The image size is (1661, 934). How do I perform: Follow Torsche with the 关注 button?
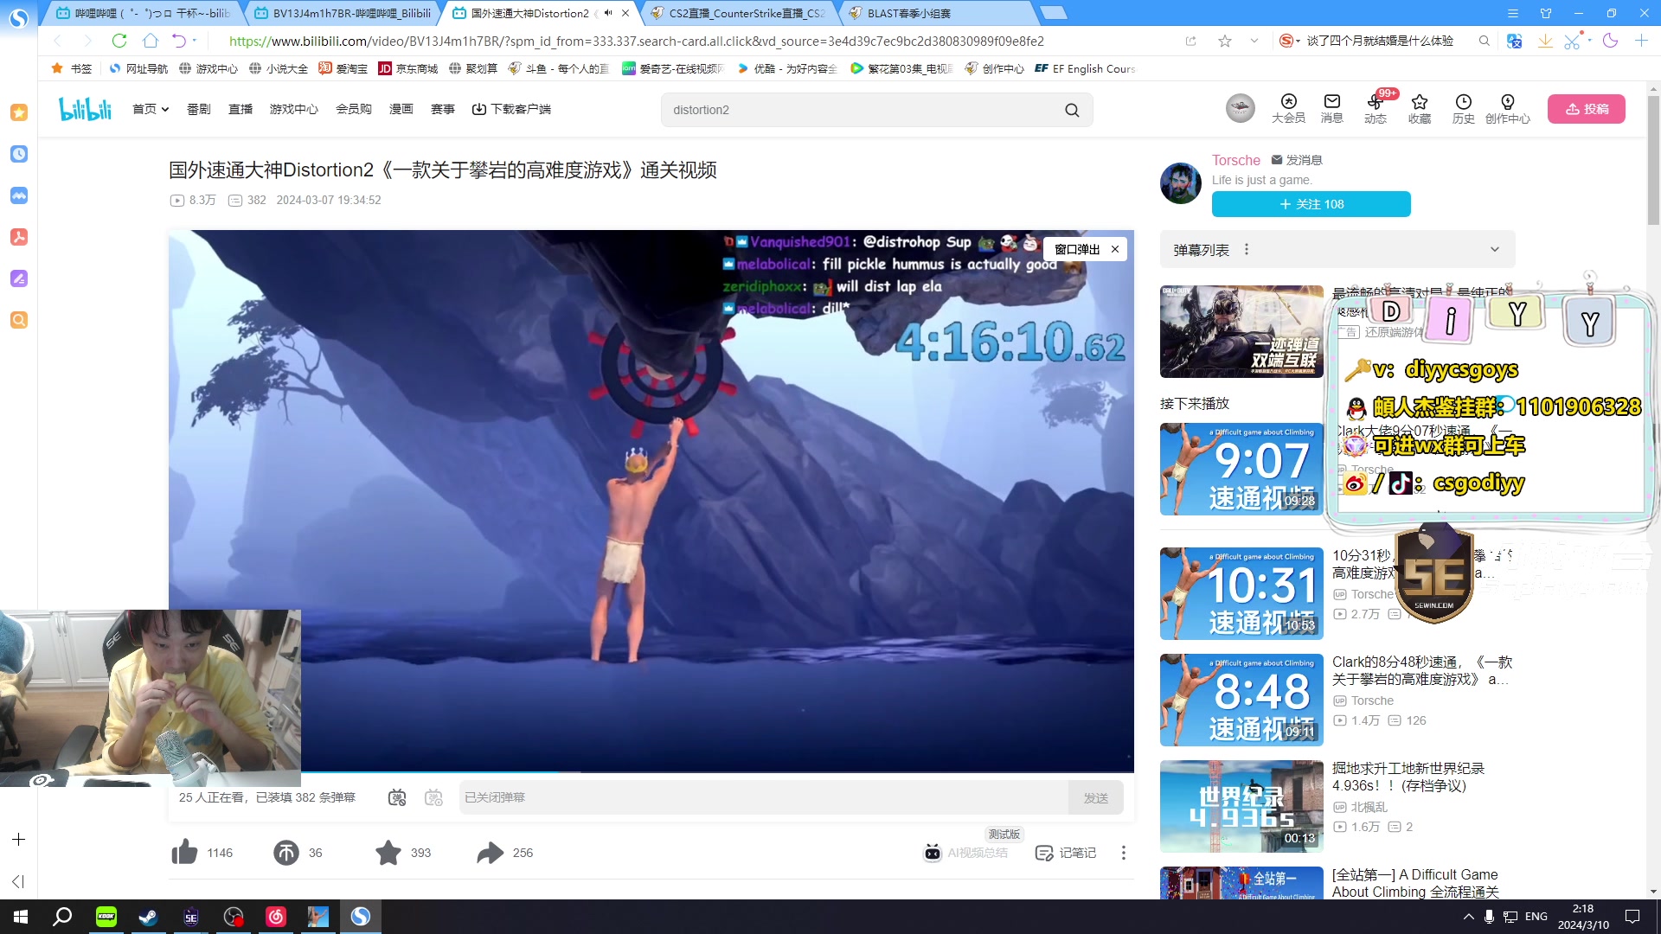point(1310,204)
